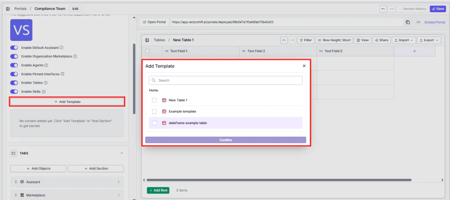The height and width of the screenshot is (200, 450).
Task: Click drag handle of Marketplace tab row
Action: pyautogui.click(x=16, y=195)
